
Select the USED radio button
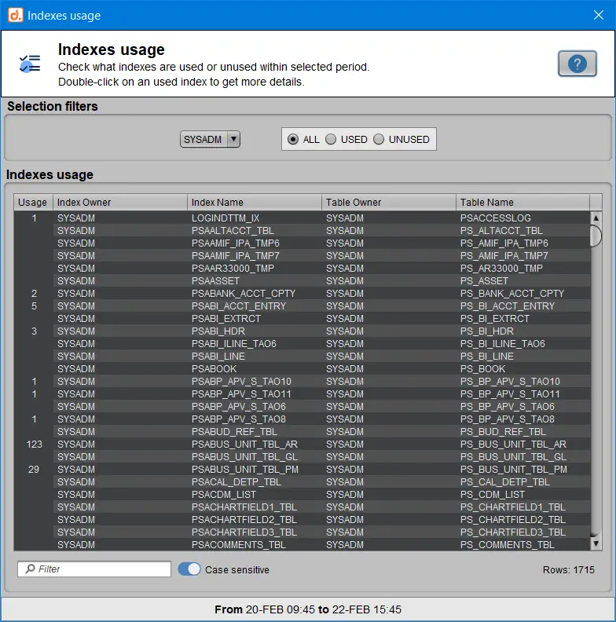pos(331,139)
